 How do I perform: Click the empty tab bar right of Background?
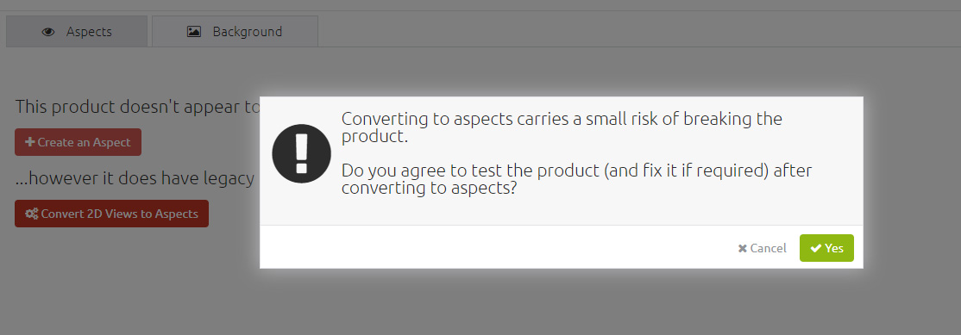638,31
